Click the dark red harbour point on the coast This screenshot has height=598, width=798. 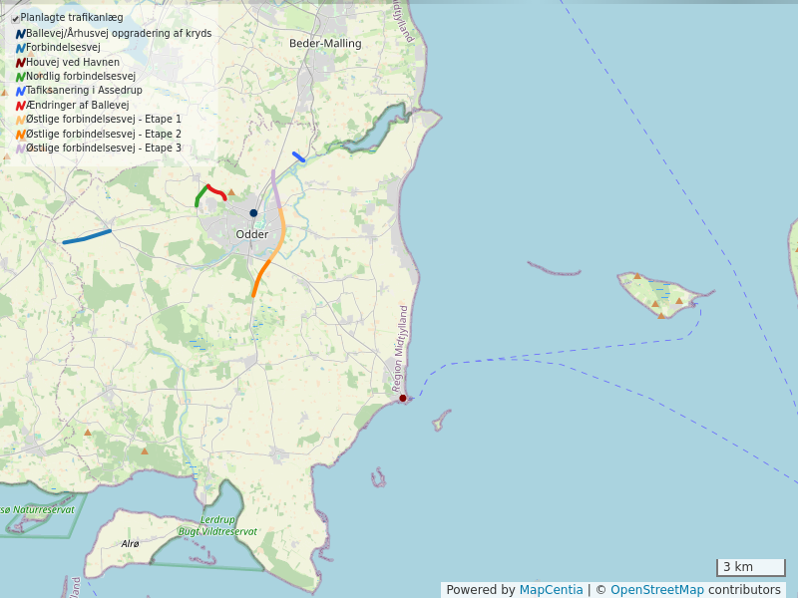click(403, 398)
